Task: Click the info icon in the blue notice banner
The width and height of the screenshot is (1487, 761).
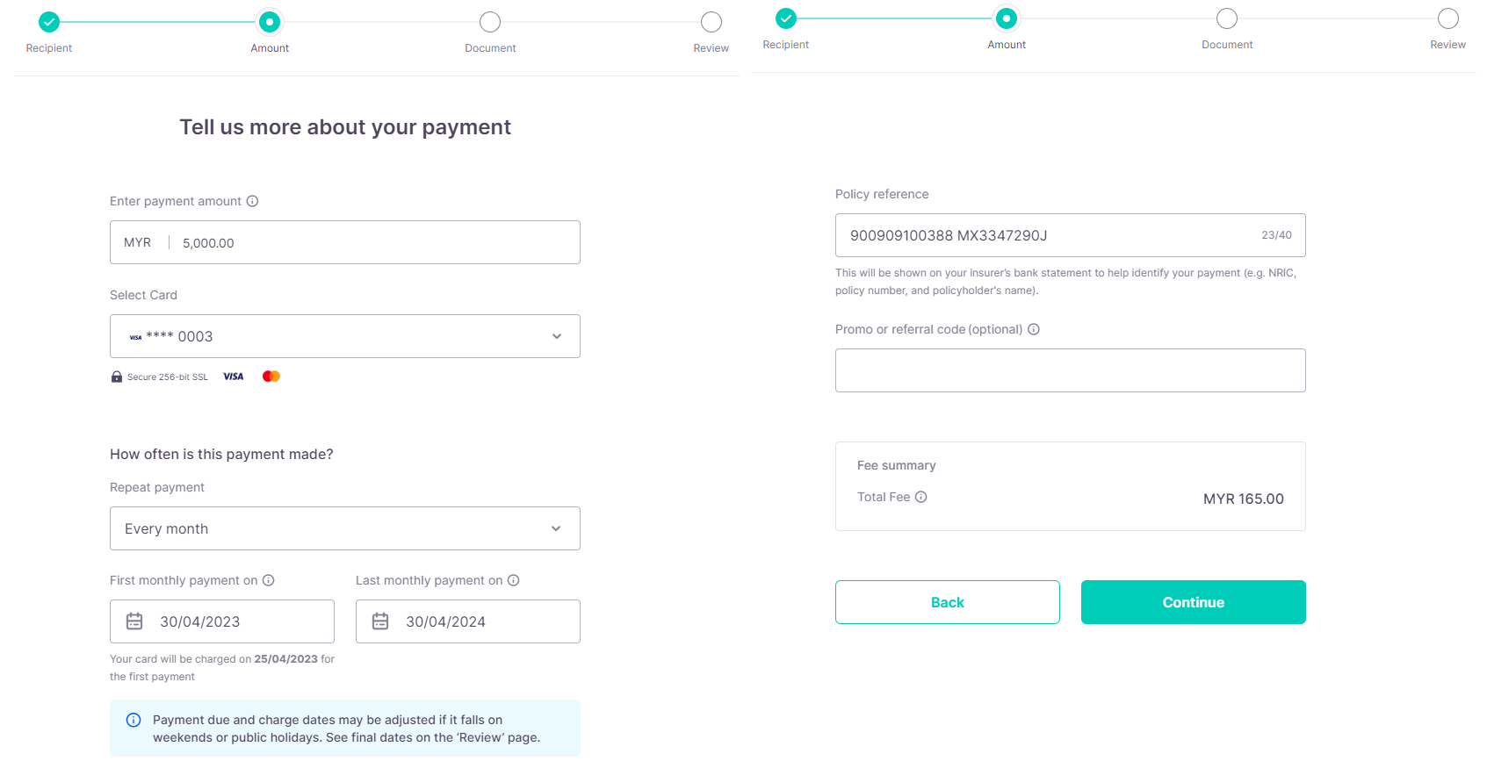Action: point(134,720)
